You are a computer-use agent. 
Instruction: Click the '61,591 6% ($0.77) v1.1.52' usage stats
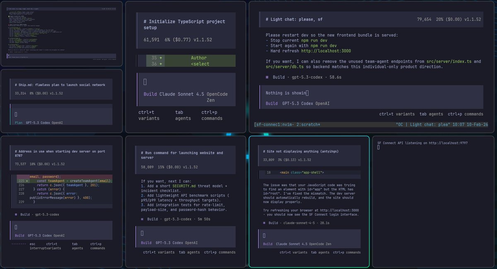[x=178, y=40]
